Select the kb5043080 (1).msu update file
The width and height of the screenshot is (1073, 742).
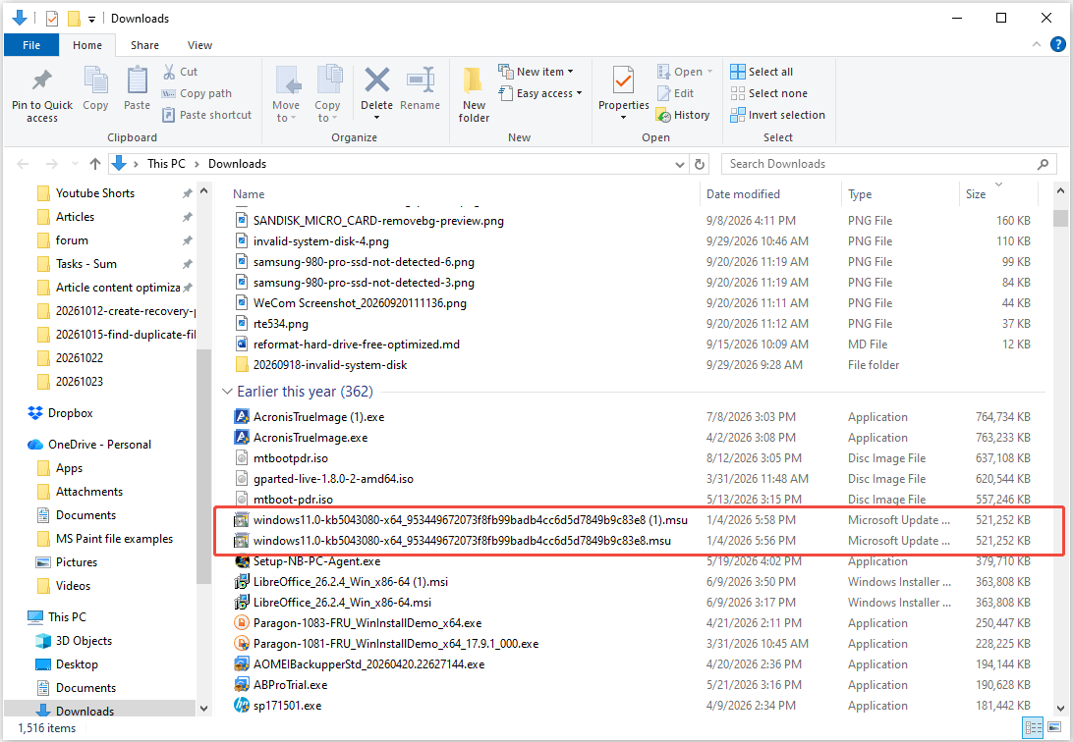pyautogui.click(x=470, y=520)
